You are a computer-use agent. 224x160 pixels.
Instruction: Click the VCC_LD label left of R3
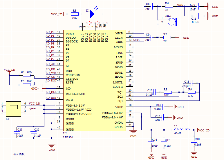click(x=57, y=14)
